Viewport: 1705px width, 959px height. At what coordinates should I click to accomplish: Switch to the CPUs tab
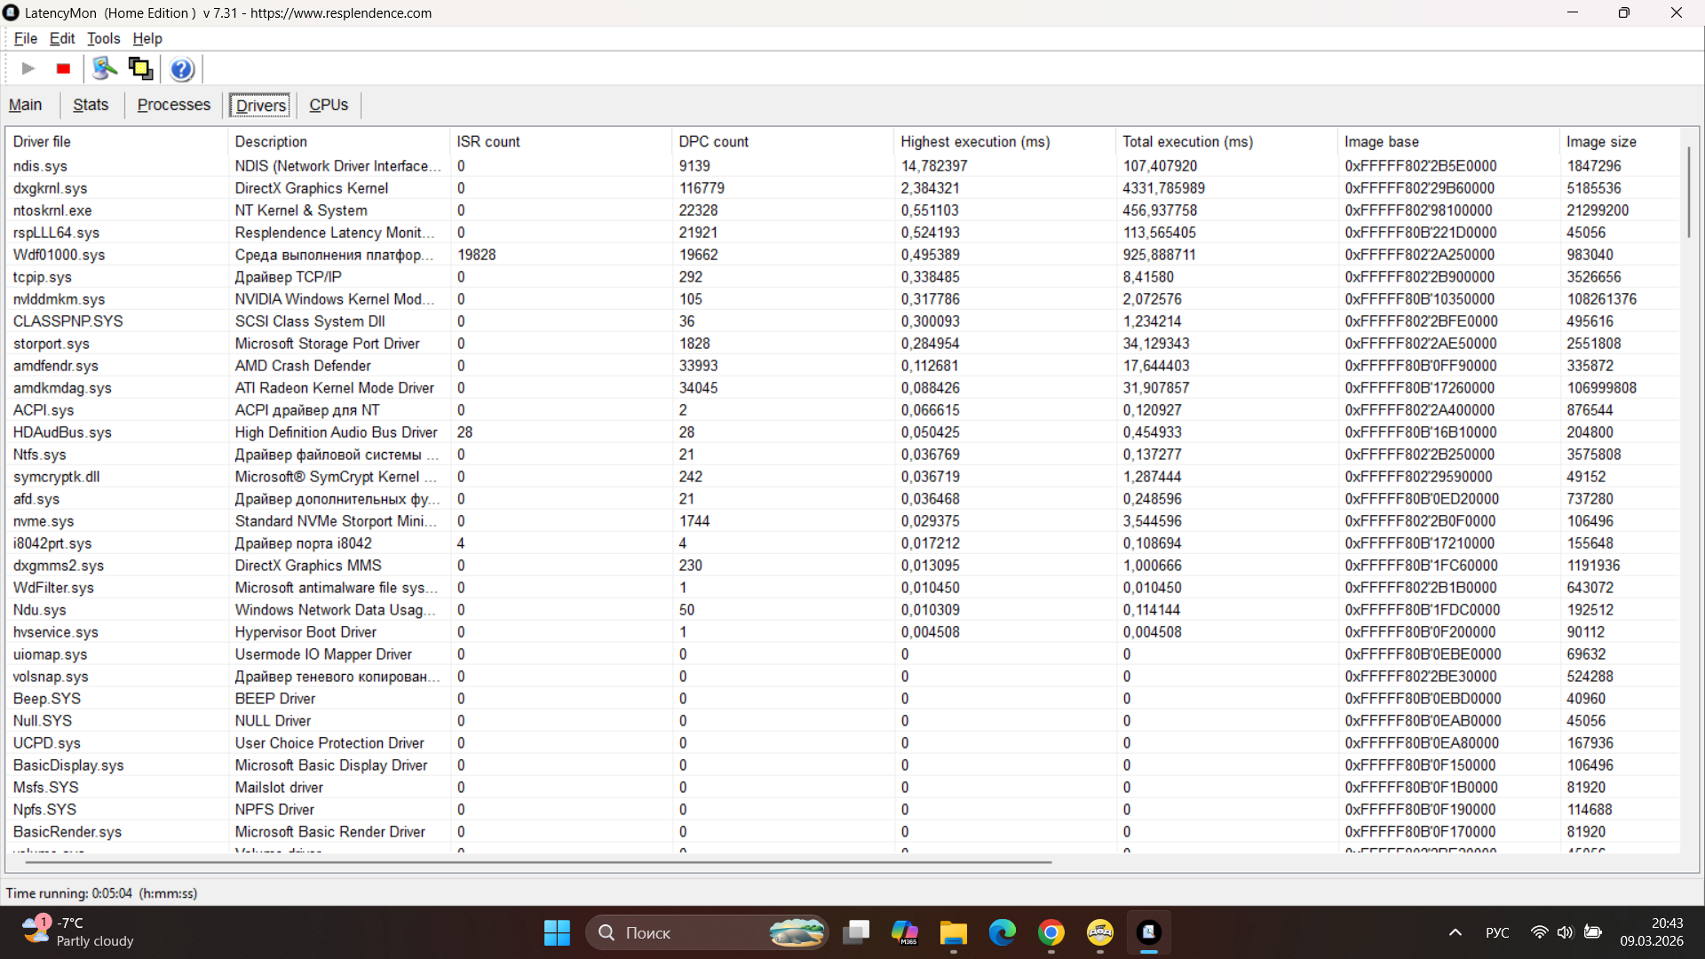[329, 105]
